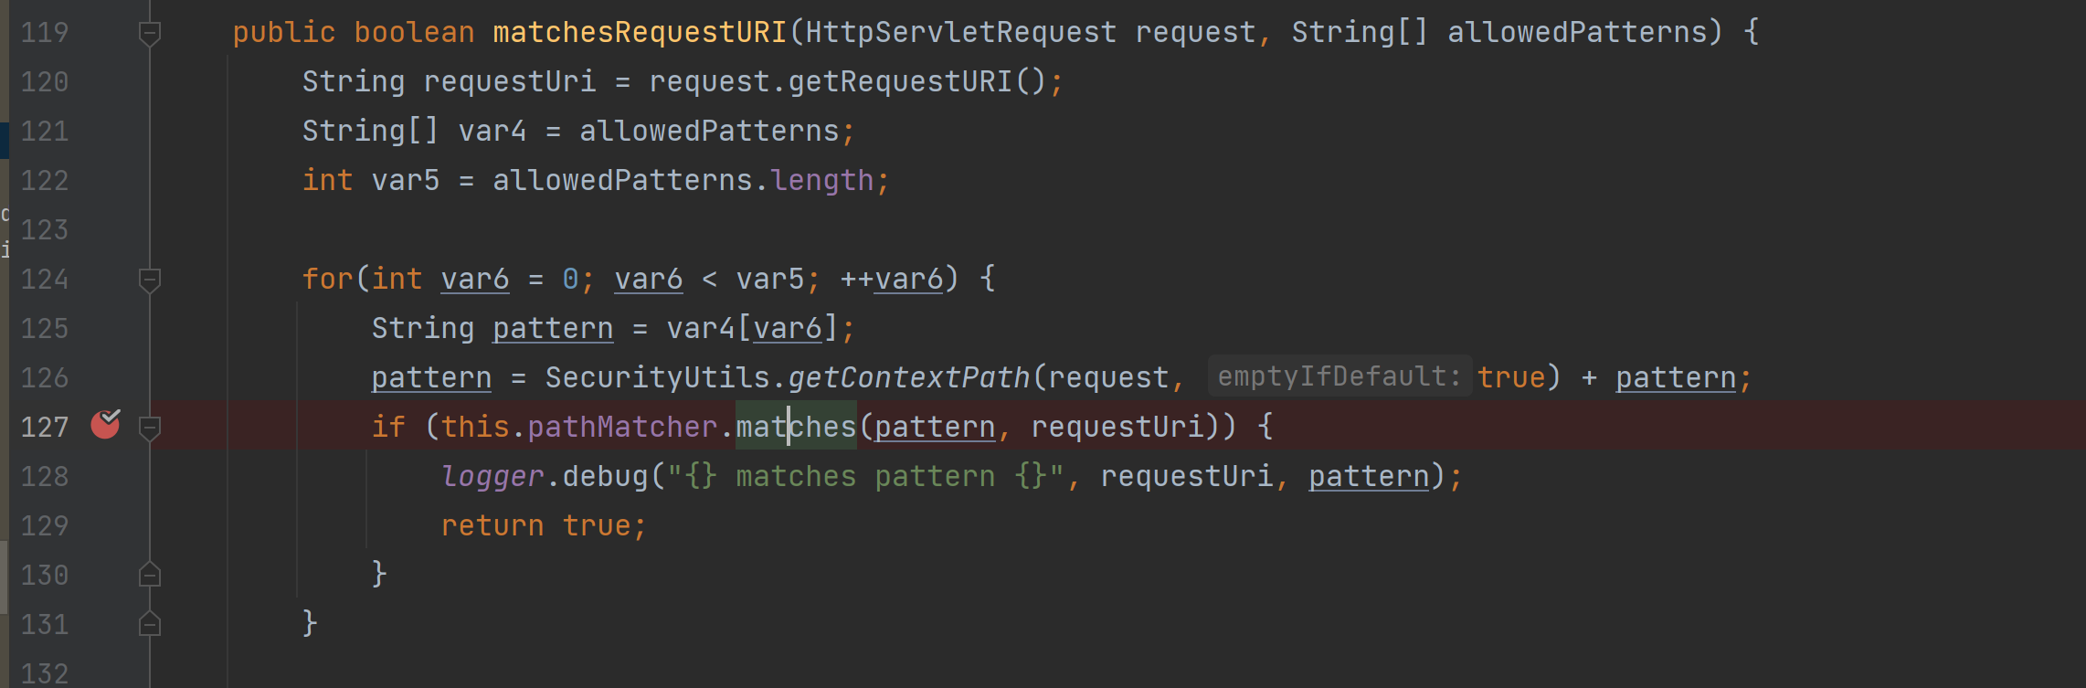
Task: Click the "return true" statement
Action: click(x=543, y=526)
